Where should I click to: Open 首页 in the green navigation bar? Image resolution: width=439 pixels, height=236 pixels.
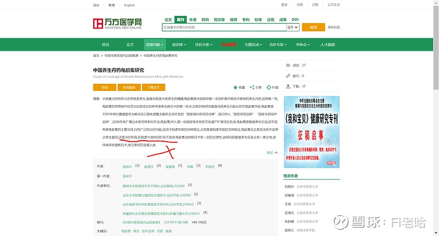[105, 44]
